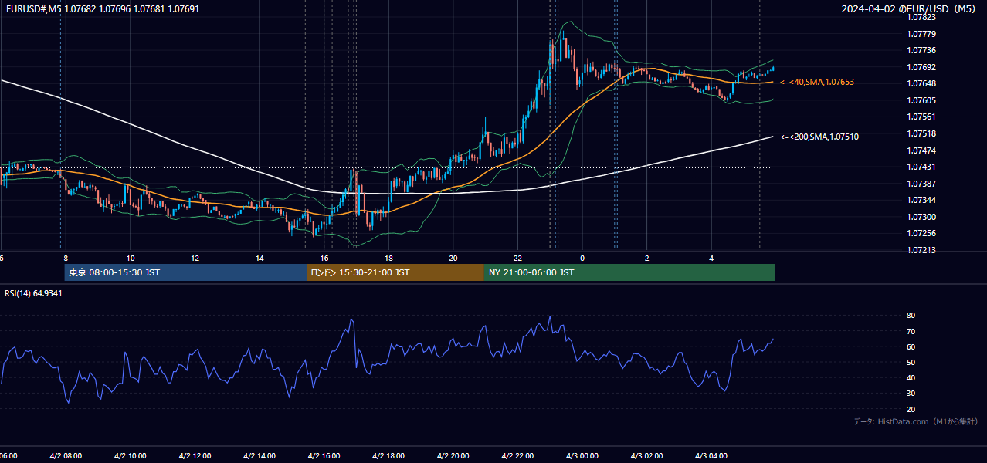Click the 4/2 20:00 time axis label
Image resolution: width=987 pixels, height=463 pixels.
coord(453,456)
